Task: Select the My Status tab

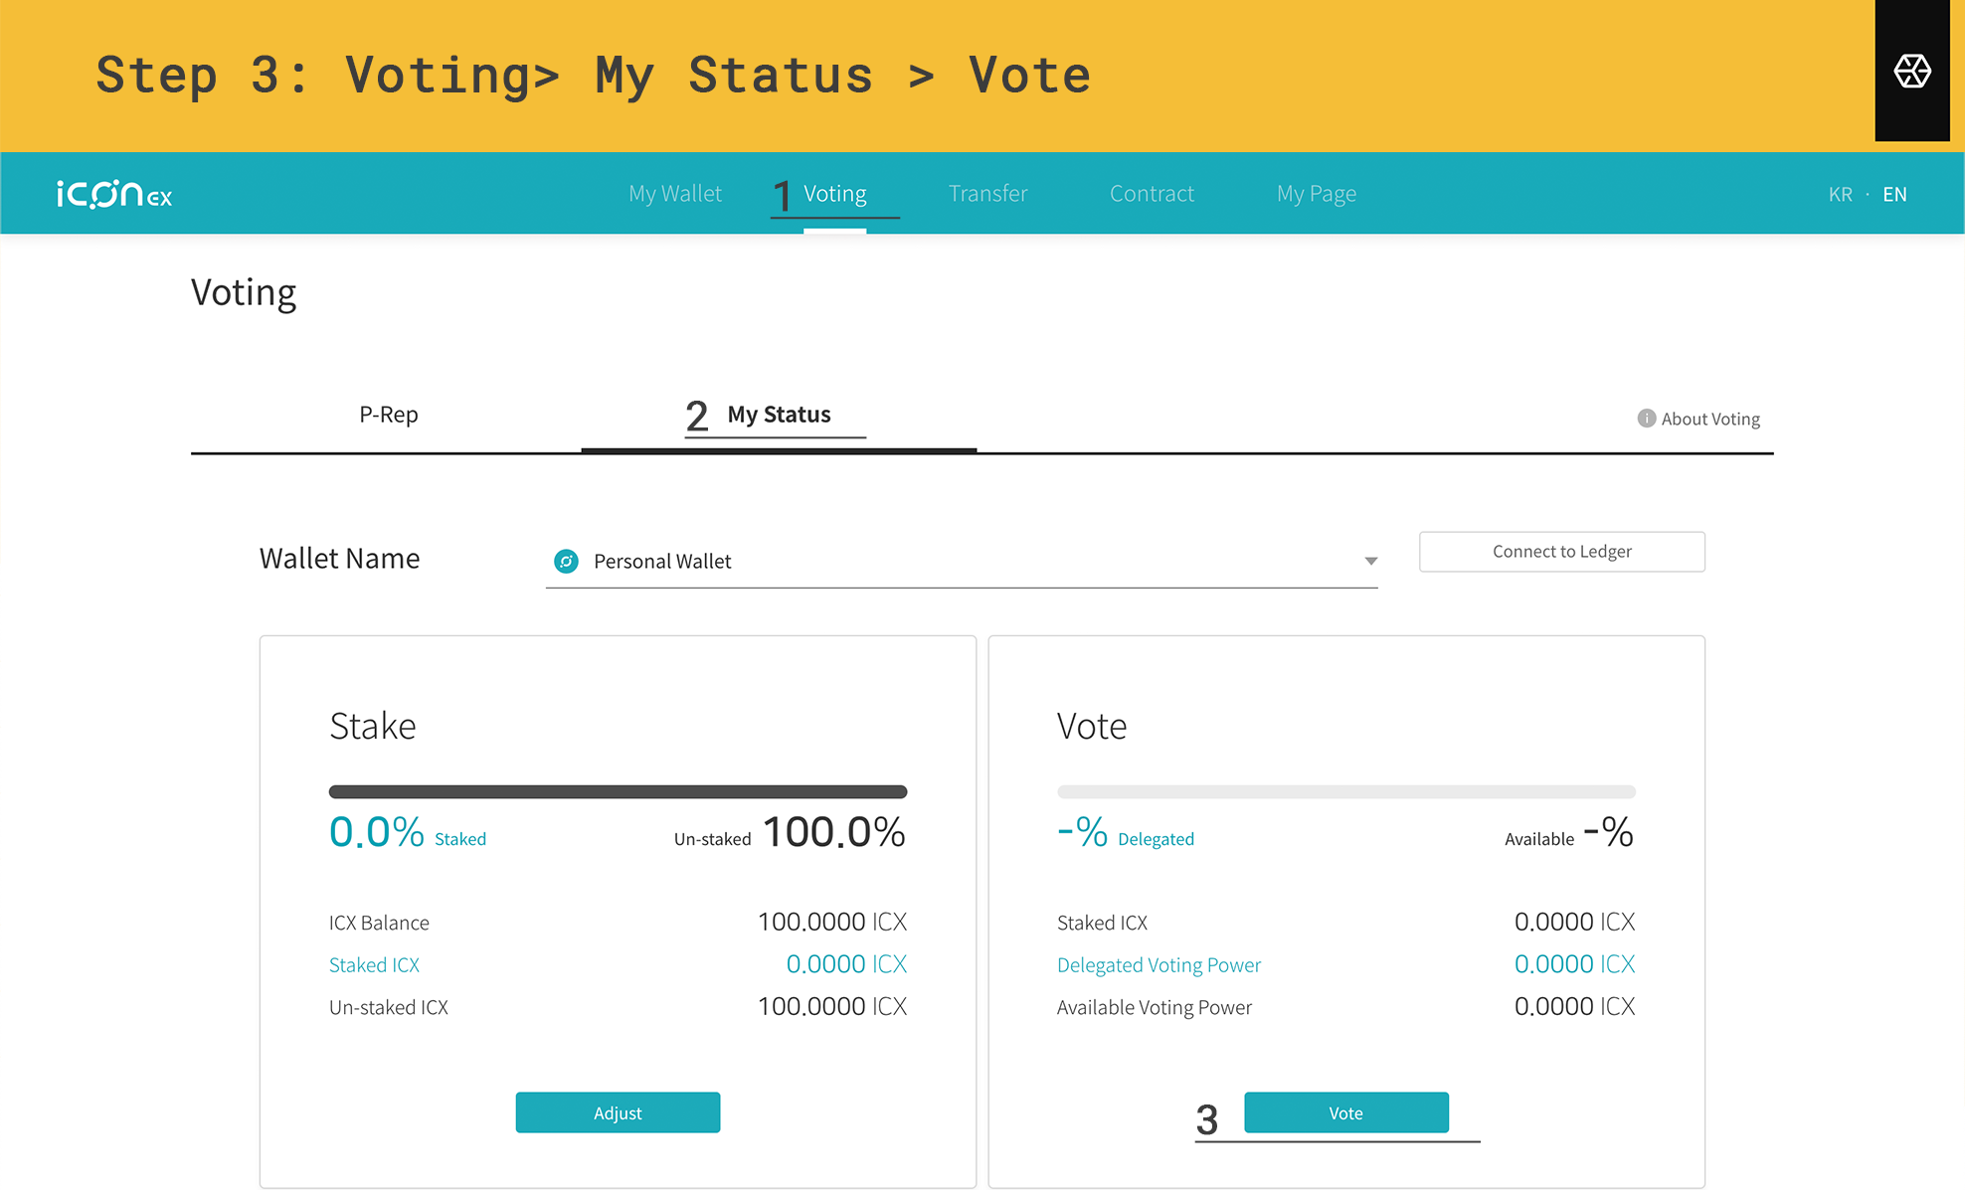Action: coord(779,415)
